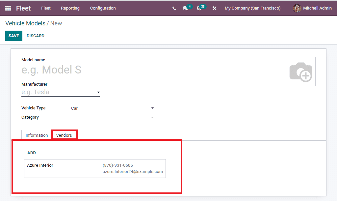Image resolution: width=337 pixels, height=201 pixels.
Task: Switch to the Information tab
Action: [36, 135]
